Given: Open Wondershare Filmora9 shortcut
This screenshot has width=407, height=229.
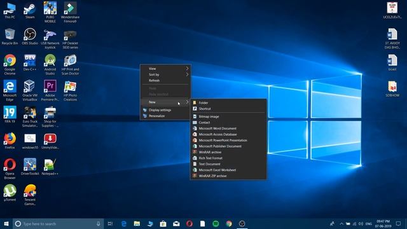Looking at the screenshot, I should tap(70, 12).
